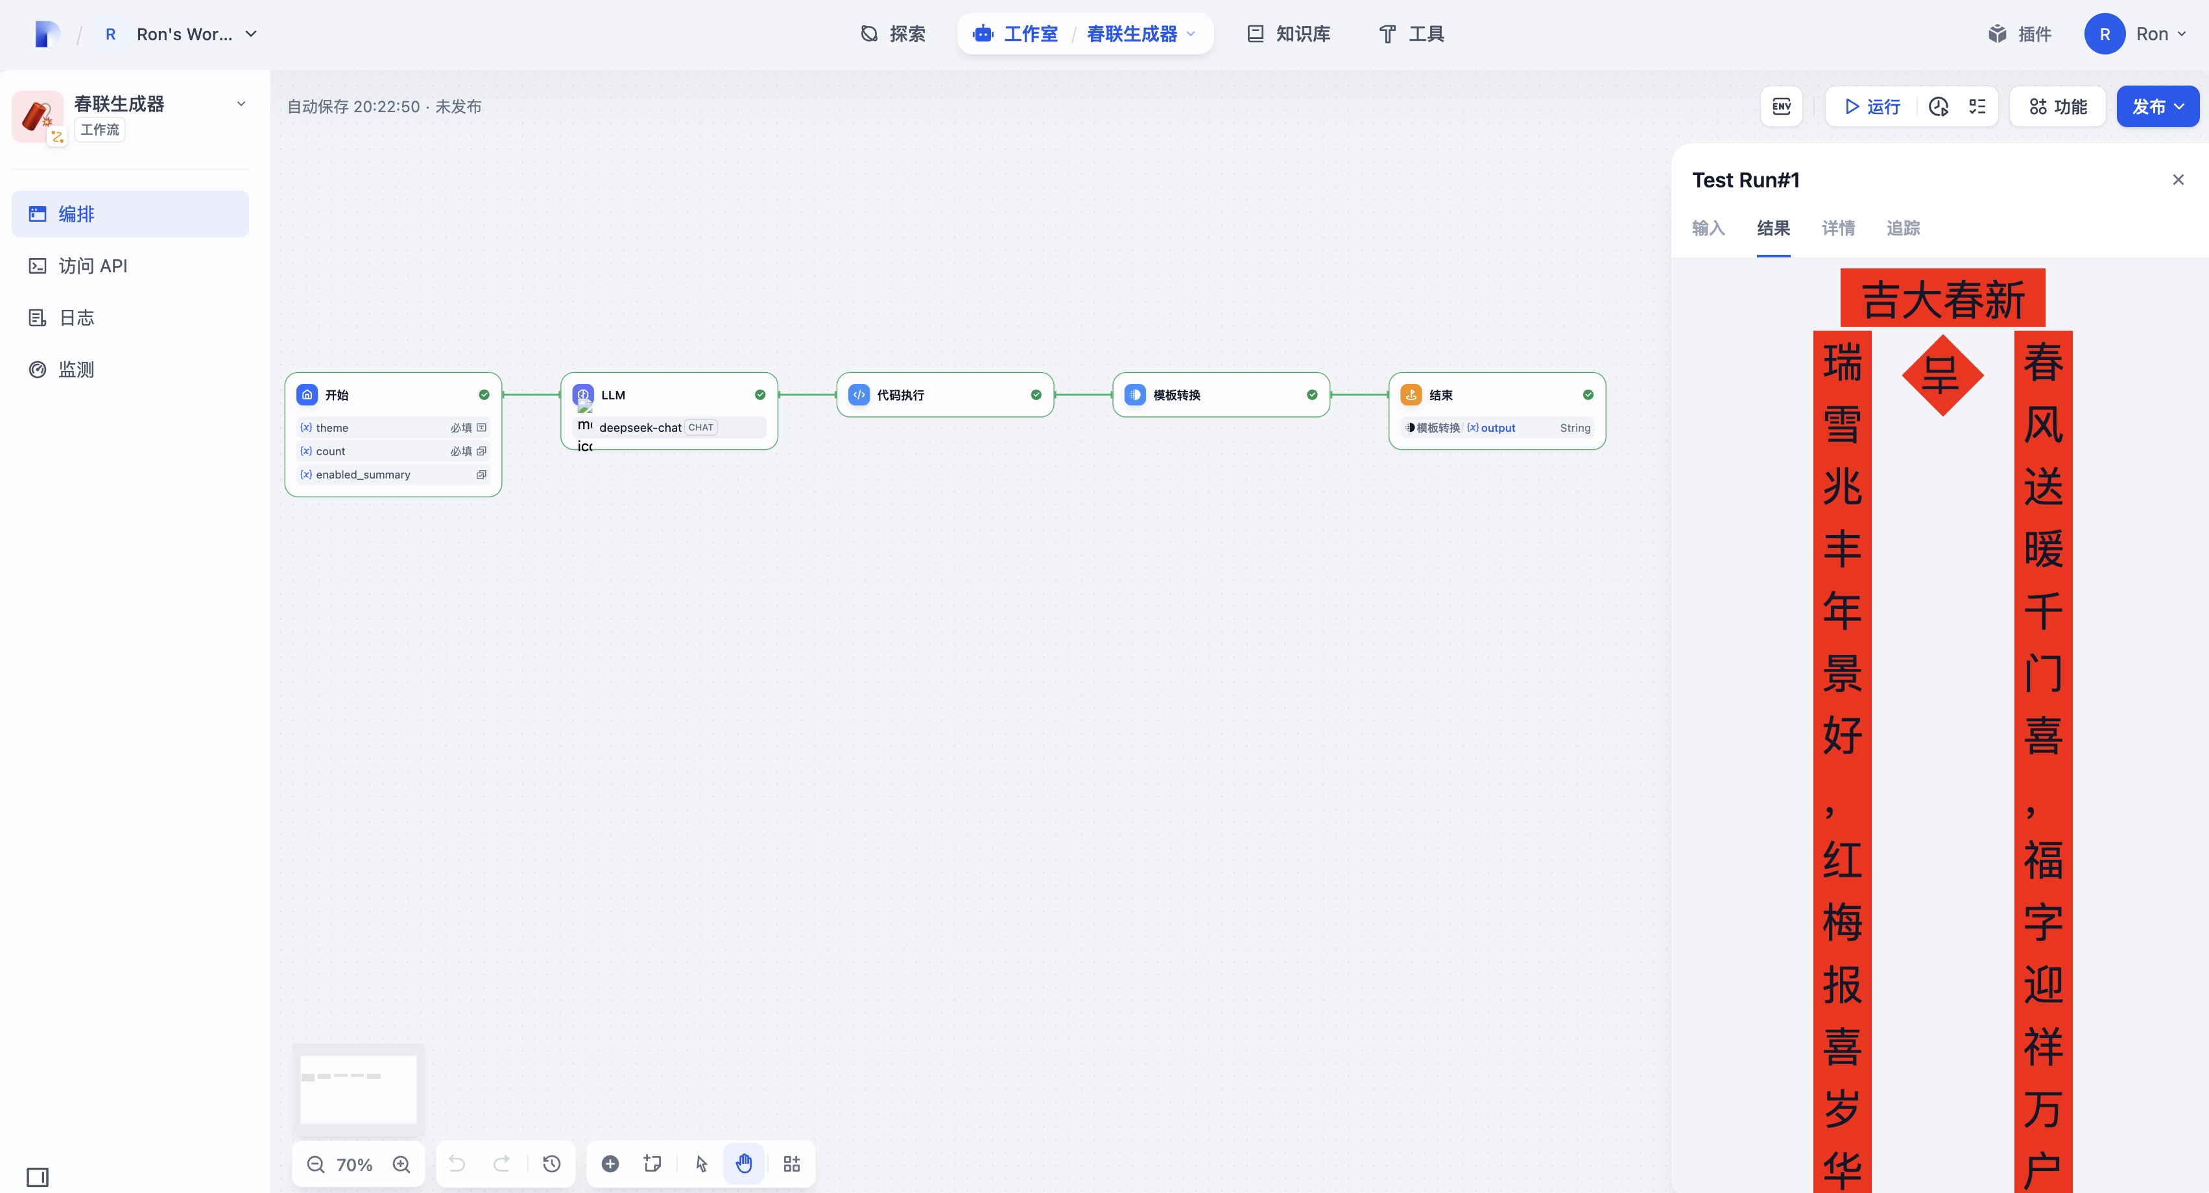Click the organize nodes layout icon
This screenshot has width=2209, height=1193.
pyautogui.click(x=791, y=1163)
